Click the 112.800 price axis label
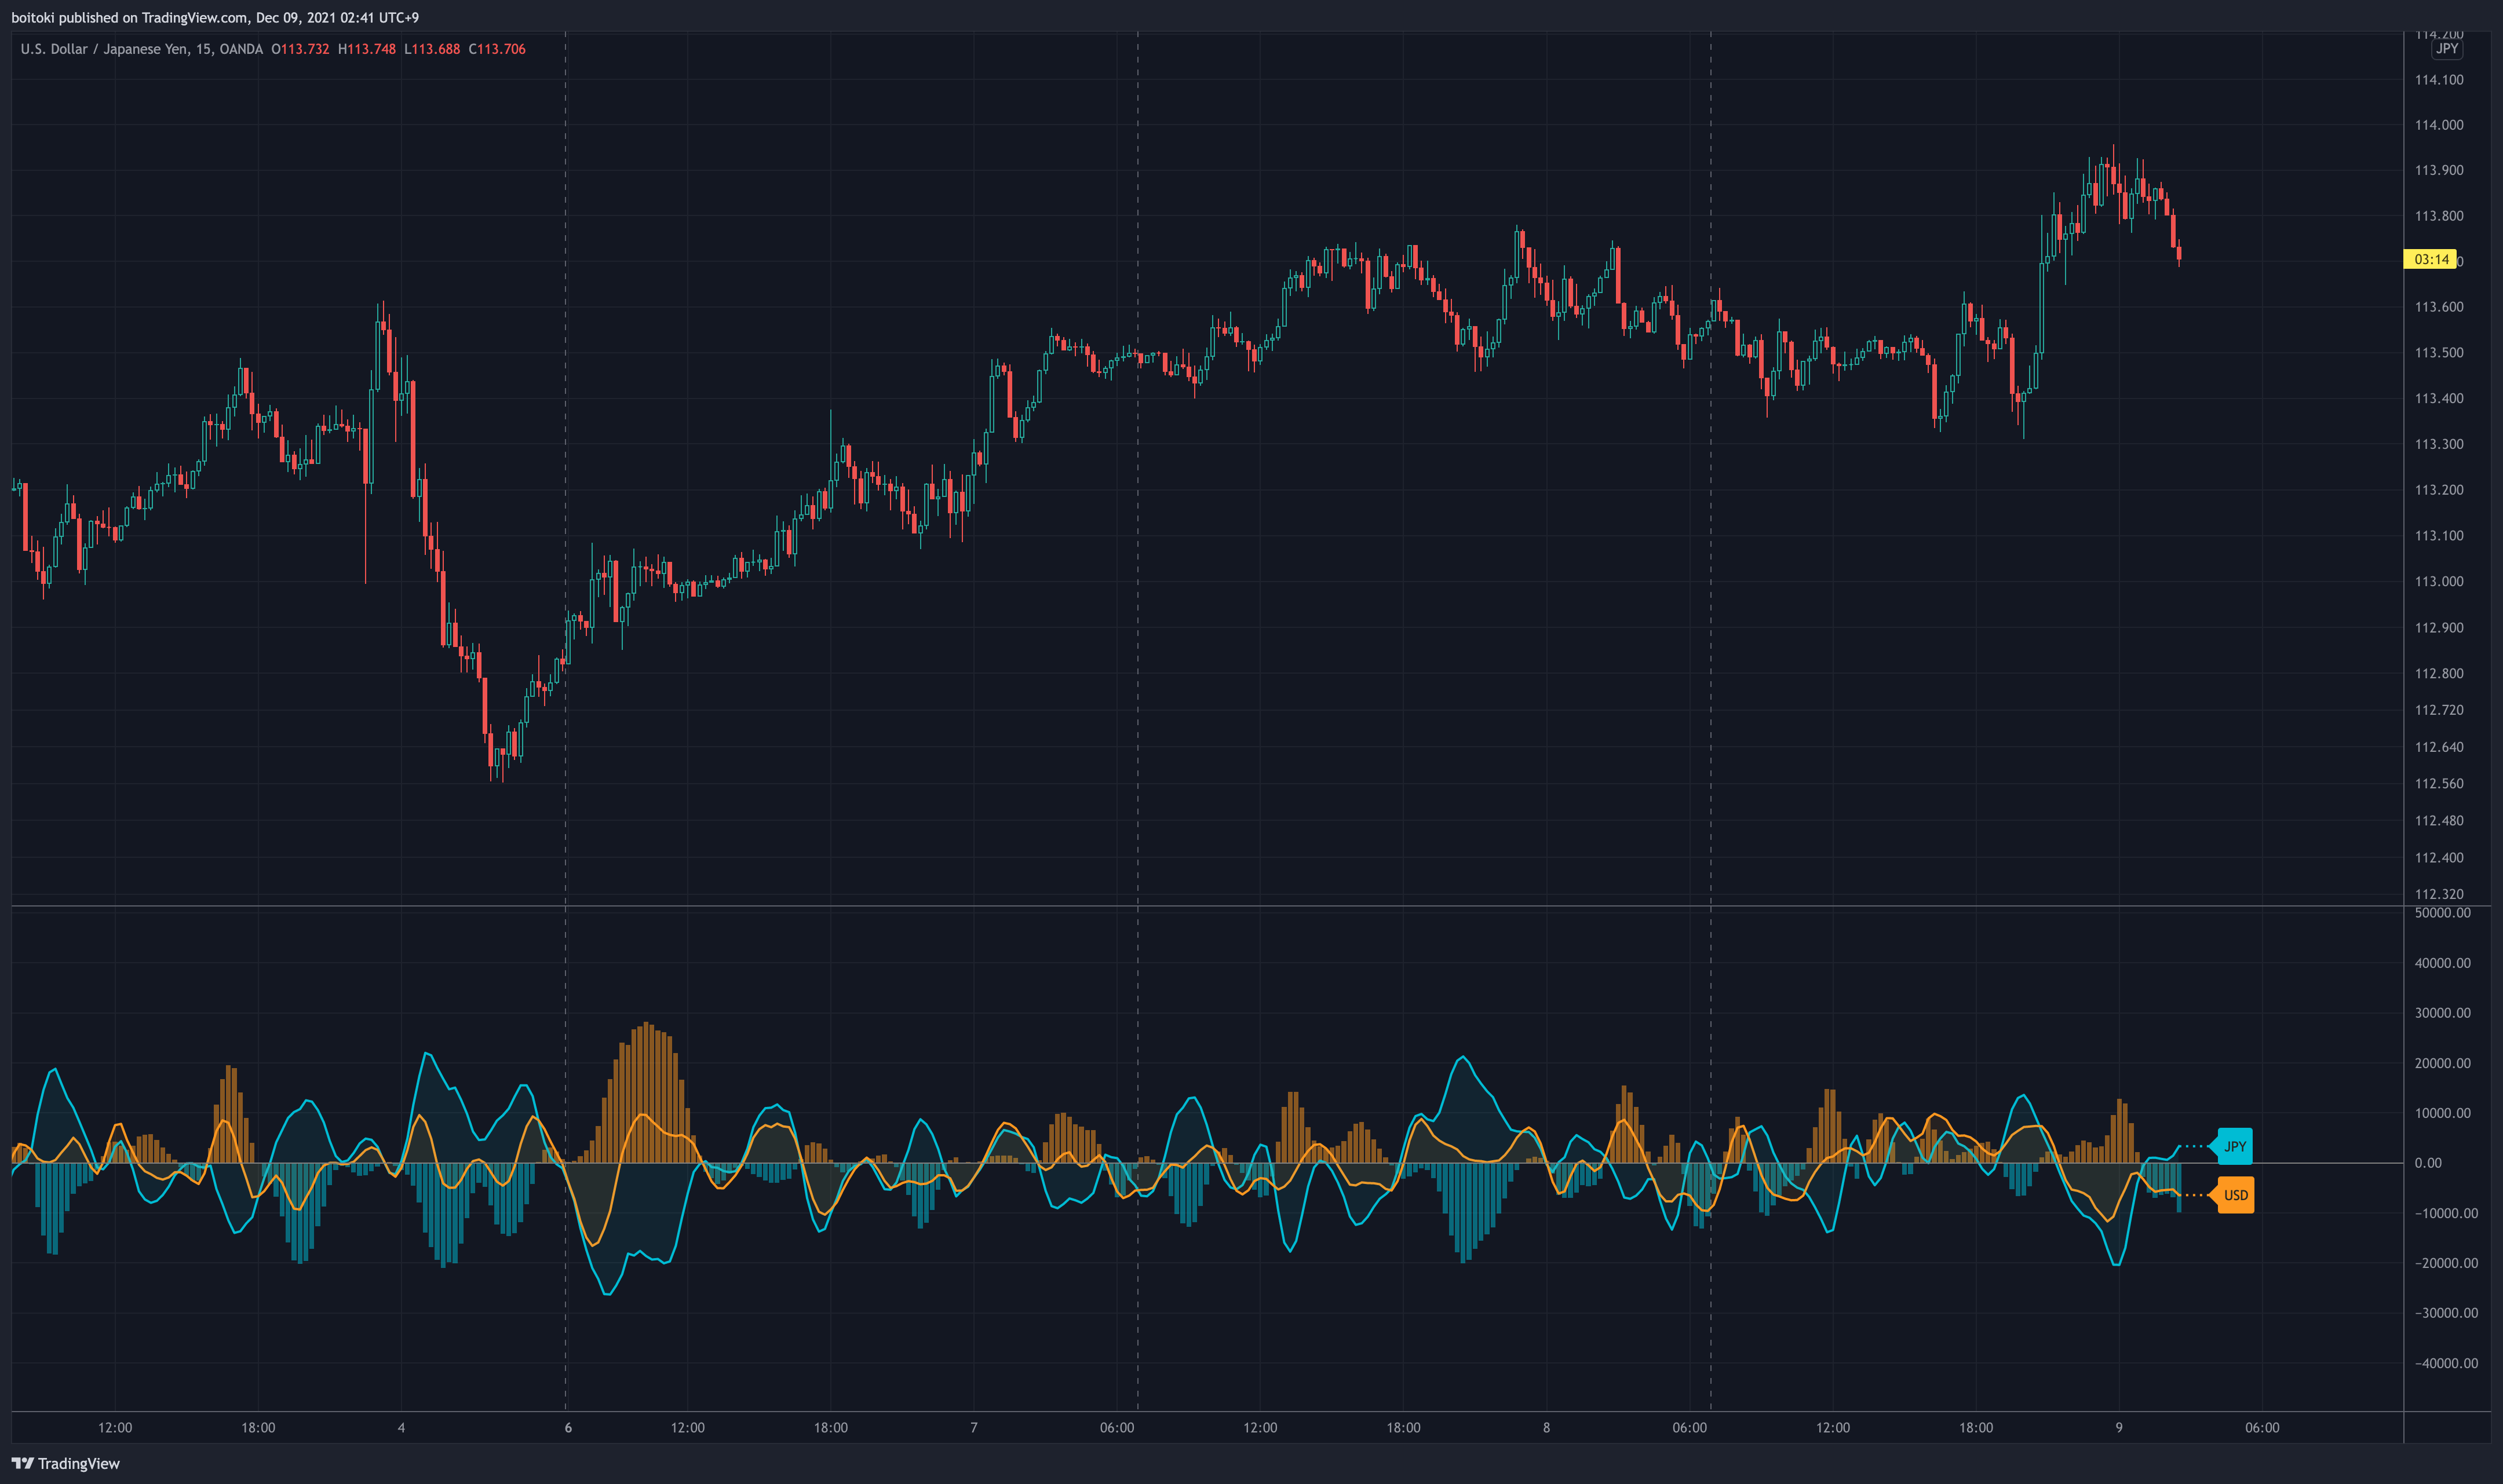 point(2439,673)
